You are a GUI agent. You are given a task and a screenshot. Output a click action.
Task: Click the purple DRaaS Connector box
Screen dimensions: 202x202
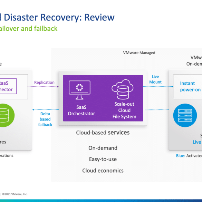tap(8, 86)
